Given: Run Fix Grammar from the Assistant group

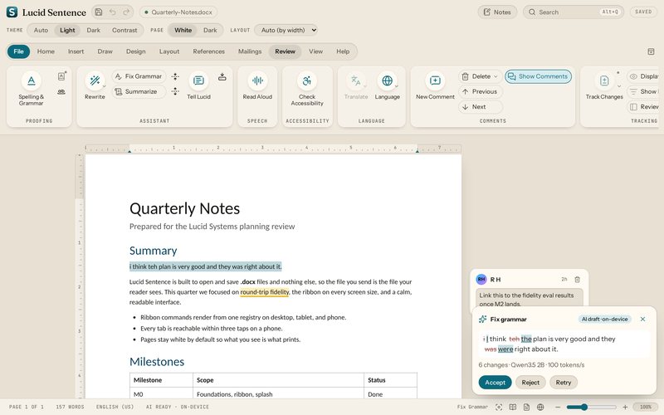Looking at the screenshot, I should coord(139,76).
